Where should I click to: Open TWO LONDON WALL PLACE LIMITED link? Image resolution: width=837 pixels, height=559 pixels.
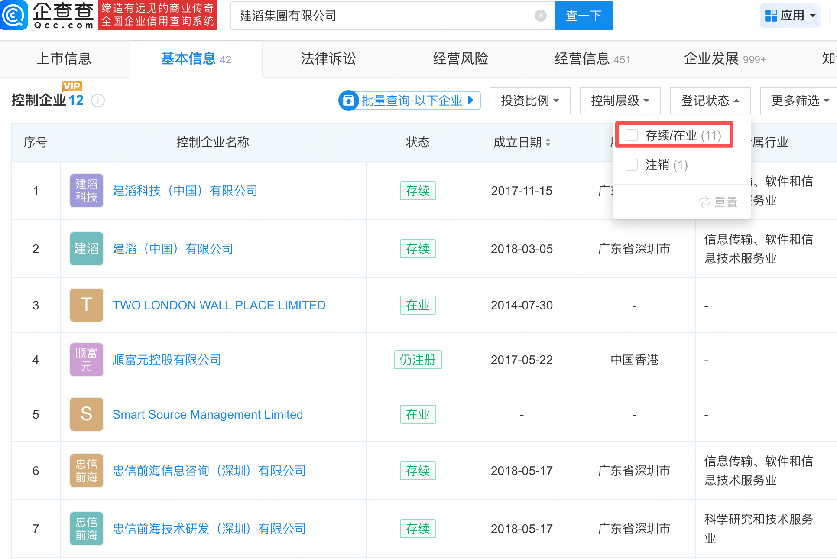pyautogui.click(x=219, y=305)
